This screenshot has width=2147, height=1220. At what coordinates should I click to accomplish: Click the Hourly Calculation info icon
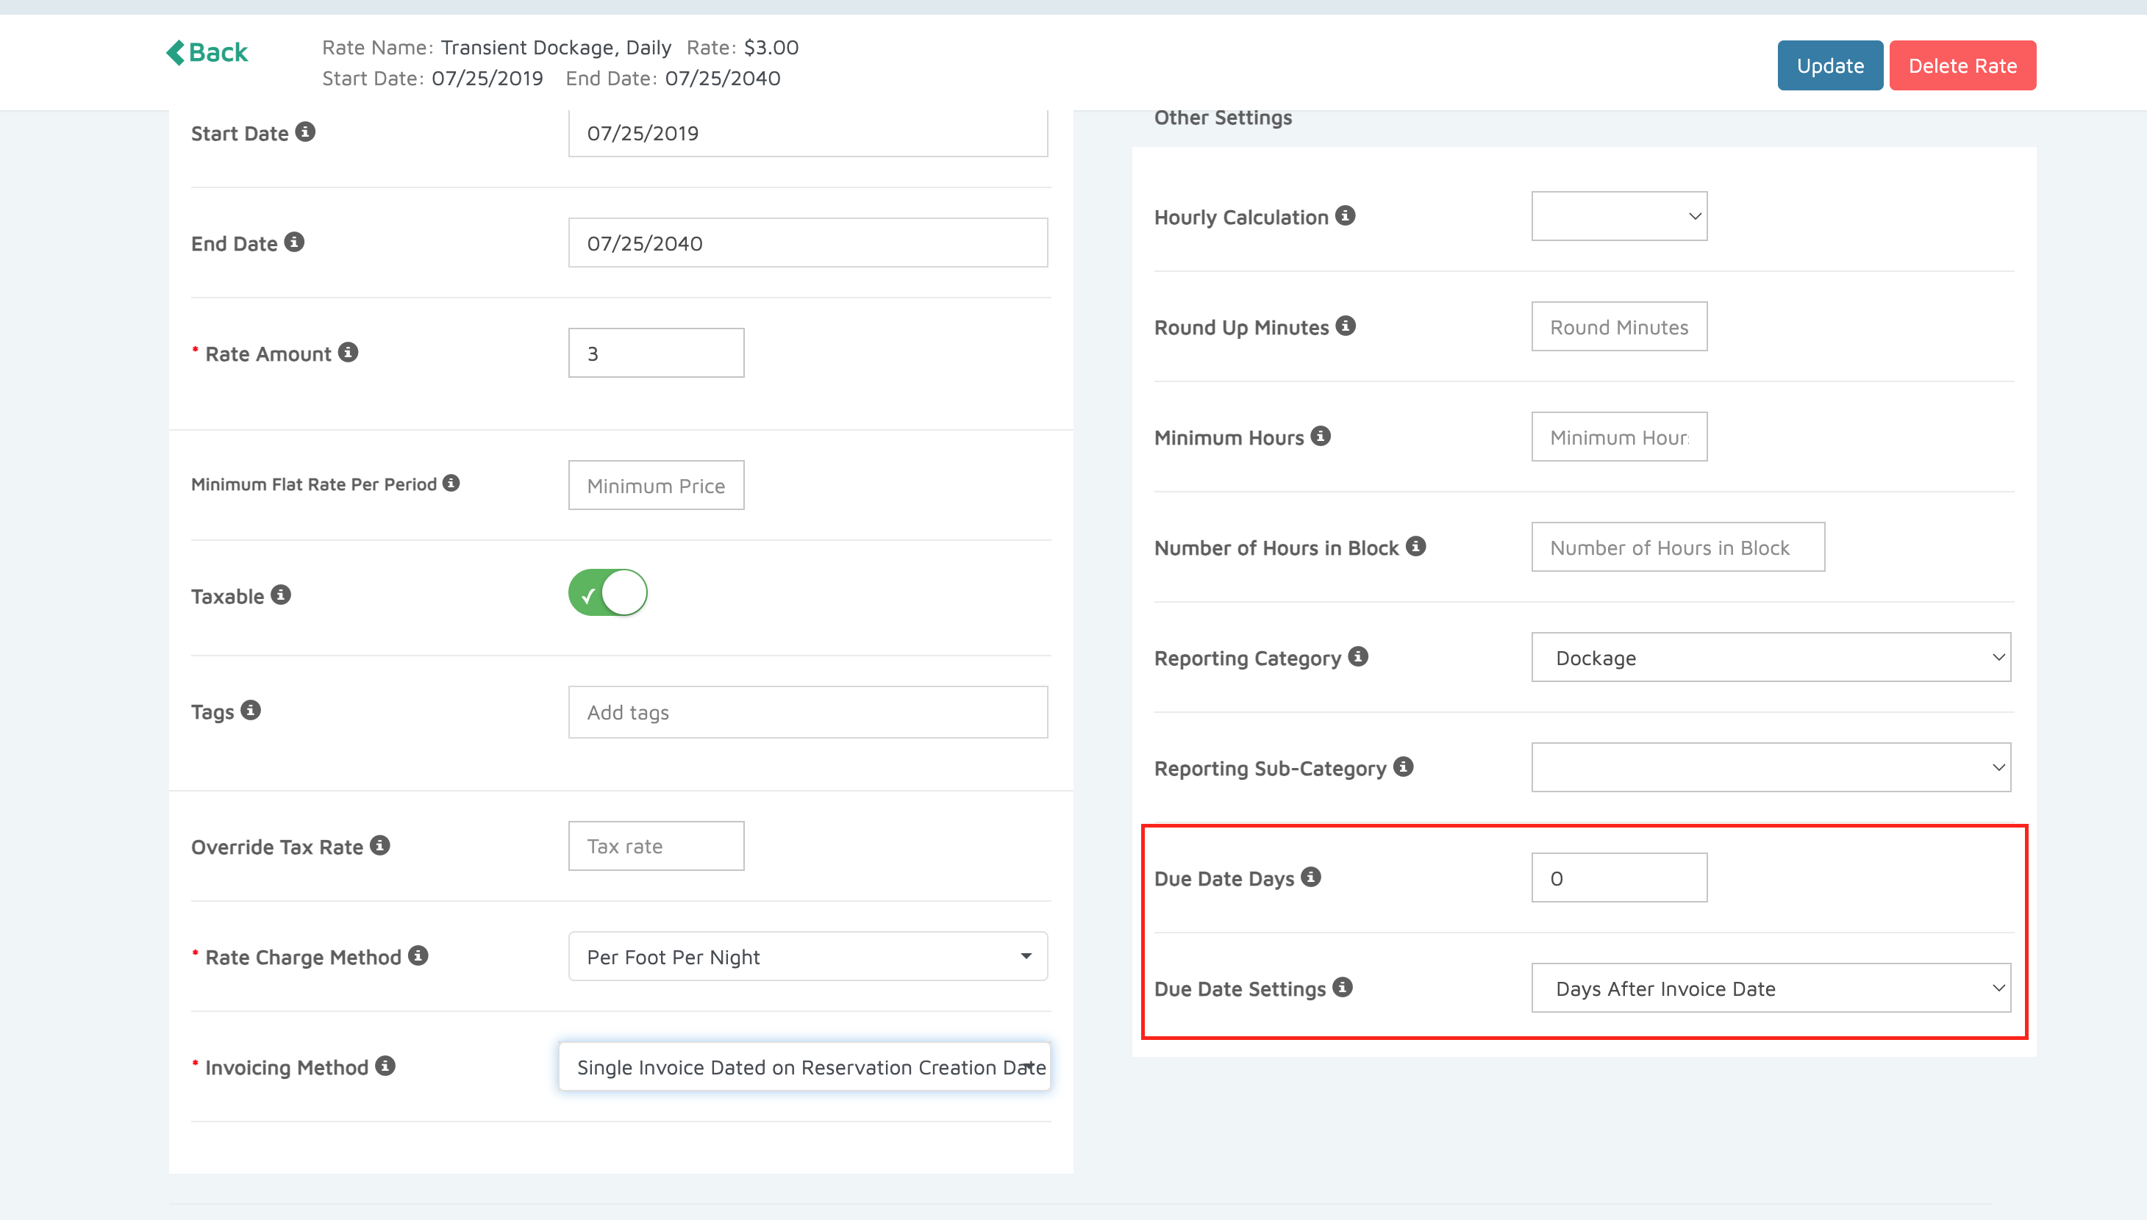coord(1345,216)
